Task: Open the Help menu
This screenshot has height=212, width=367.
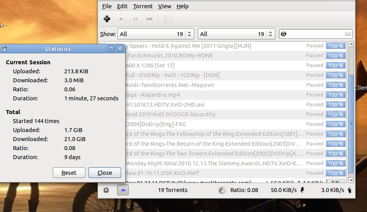Action: 183,6
